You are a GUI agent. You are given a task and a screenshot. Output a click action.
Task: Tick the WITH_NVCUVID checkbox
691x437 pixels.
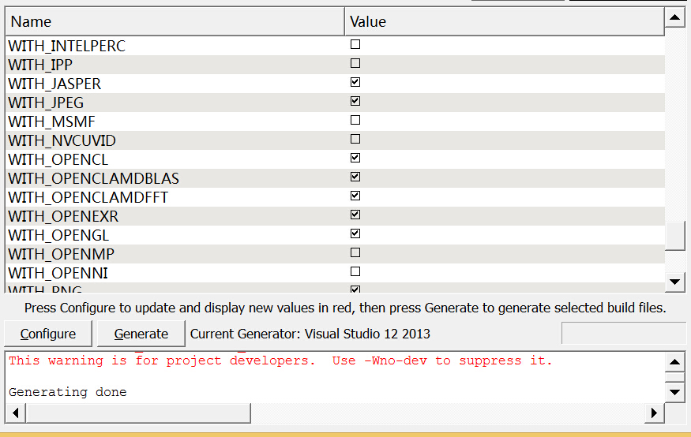355,139
